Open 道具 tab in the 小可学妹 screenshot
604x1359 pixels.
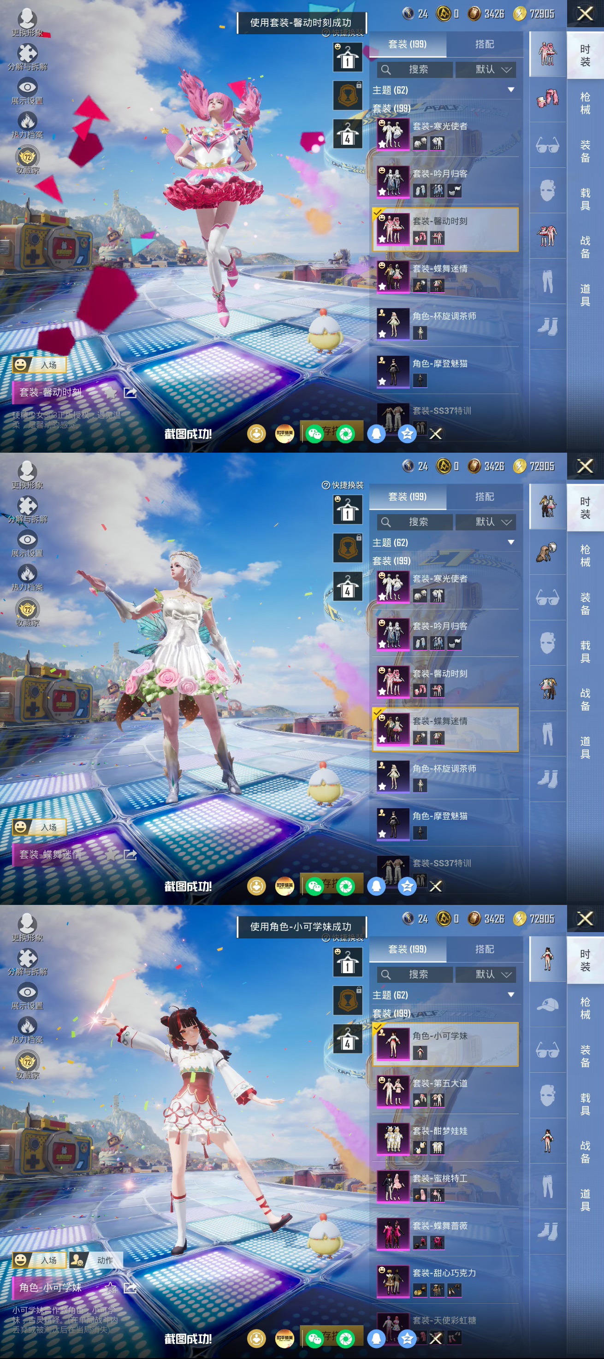click(x=585, y=1200)
